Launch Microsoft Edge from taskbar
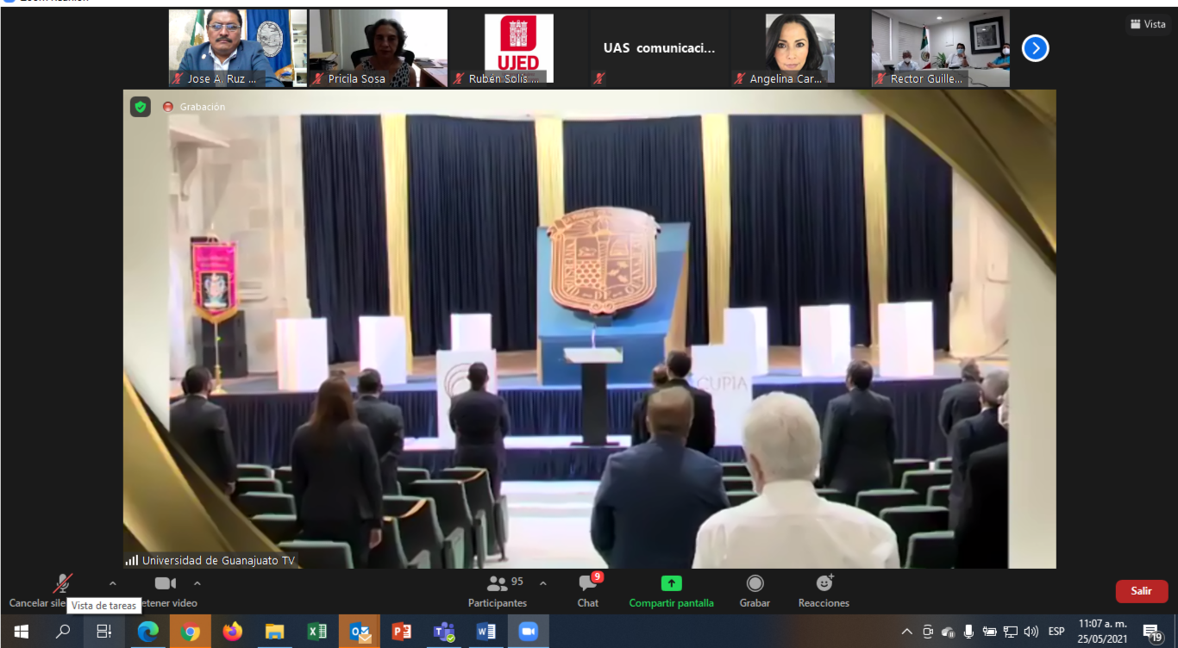 pyautogui.click(x=148, y=632)
